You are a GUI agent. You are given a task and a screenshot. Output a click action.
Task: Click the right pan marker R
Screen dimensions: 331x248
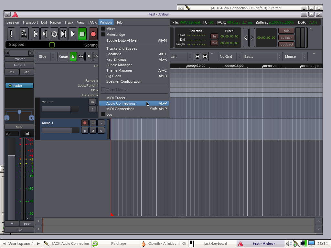click(31, 118)
